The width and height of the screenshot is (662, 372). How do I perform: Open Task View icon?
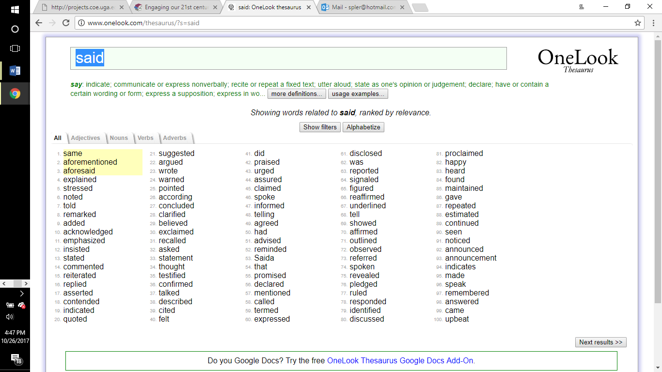[x=15, y=48]
